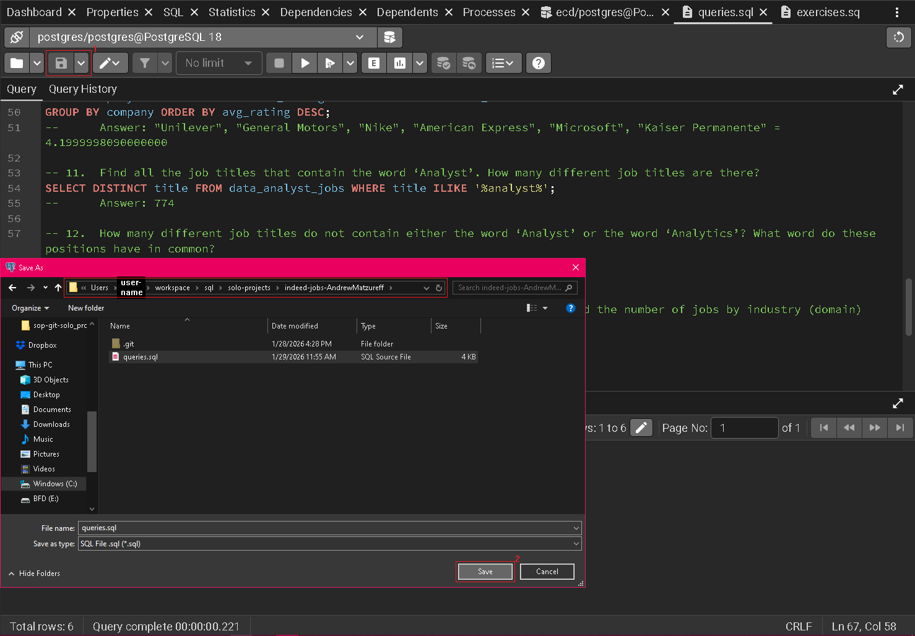Maximize the query editor panel

(898, 90)
